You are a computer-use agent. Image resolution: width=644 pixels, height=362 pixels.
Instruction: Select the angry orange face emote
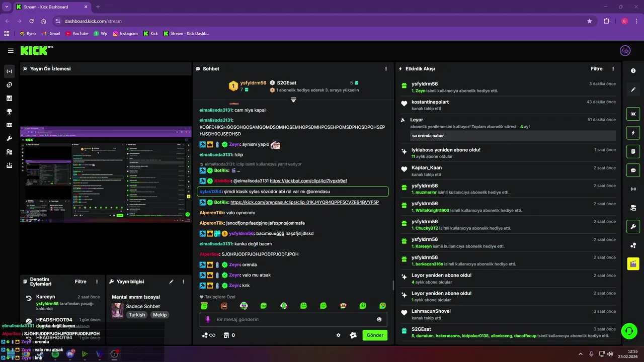coord(224,306)
